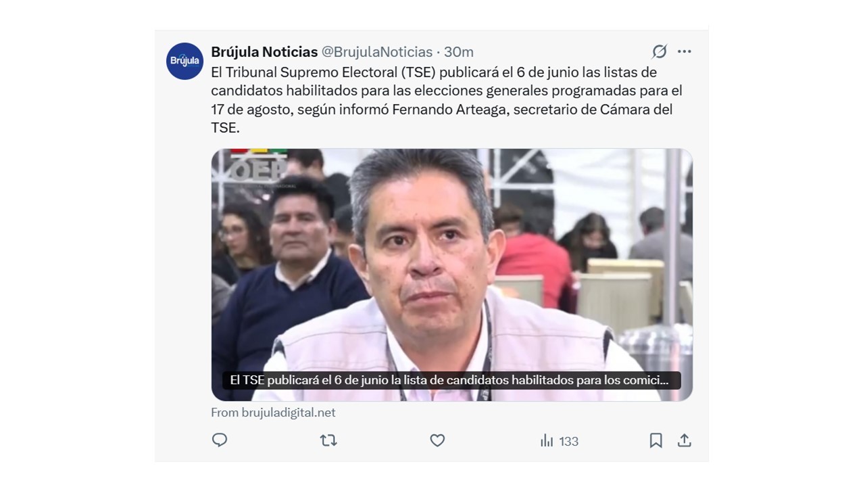The width and height of the screenshot is (865, 487).
Task: View post analytics bar chart icon
Action: click(547, 440)
